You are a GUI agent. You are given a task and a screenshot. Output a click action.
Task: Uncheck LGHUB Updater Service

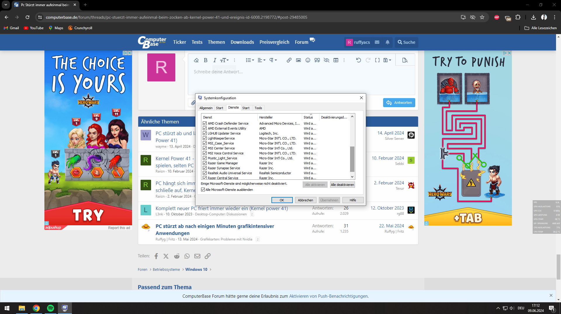[205, 133]
